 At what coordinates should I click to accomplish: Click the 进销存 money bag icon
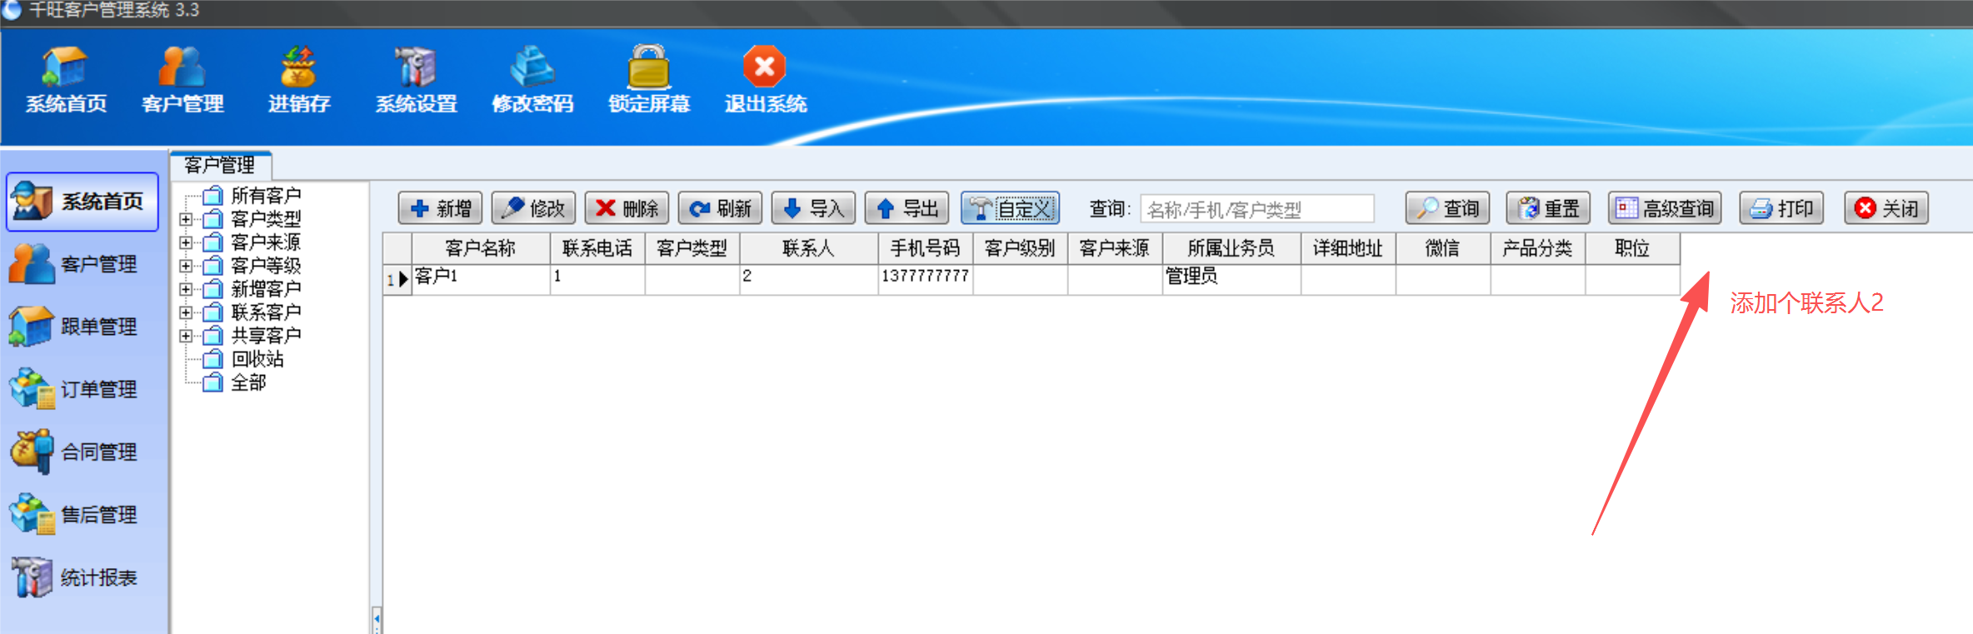tap(298, 68)
